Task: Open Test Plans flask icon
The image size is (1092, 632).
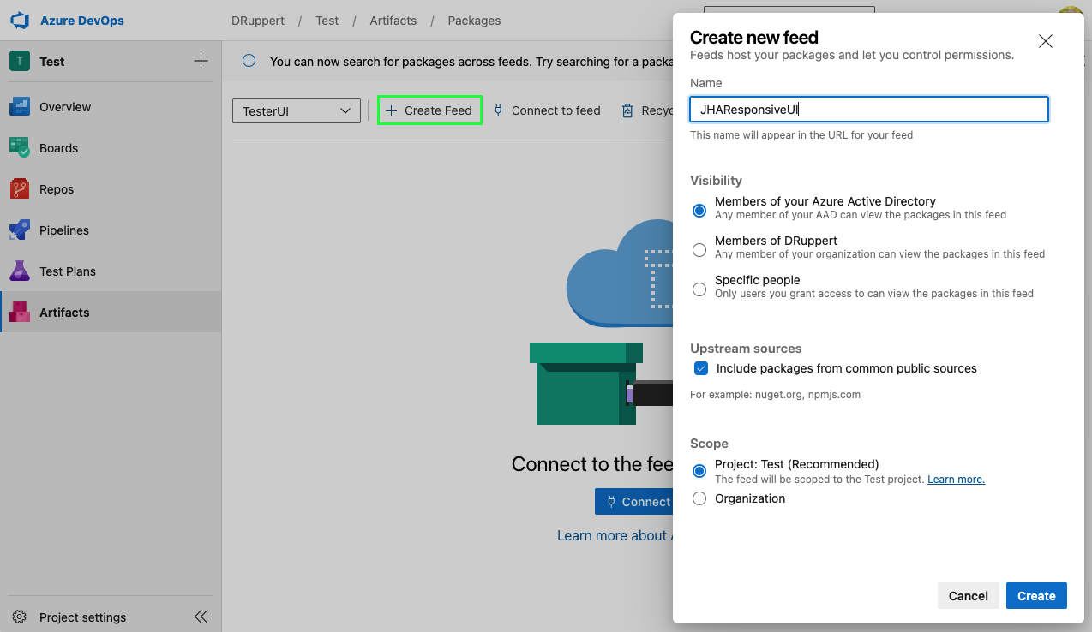Action: pyautogui.click(x=20, y=271)
